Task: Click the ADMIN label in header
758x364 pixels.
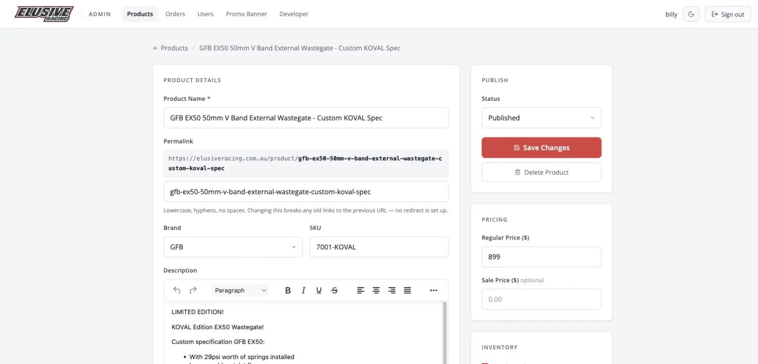Action: [x=100, y=14]
